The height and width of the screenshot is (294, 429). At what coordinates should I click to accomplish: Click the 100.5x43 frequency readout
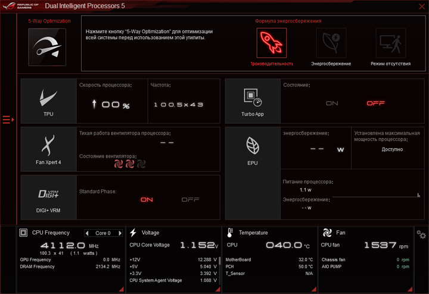(x=179, y=105)
